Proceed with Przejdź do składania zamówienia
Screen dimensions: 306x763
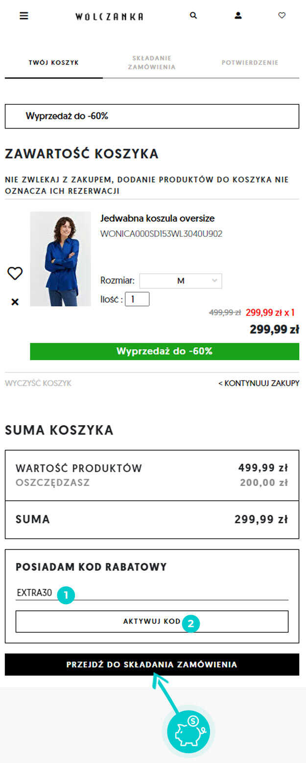(152, 664)
